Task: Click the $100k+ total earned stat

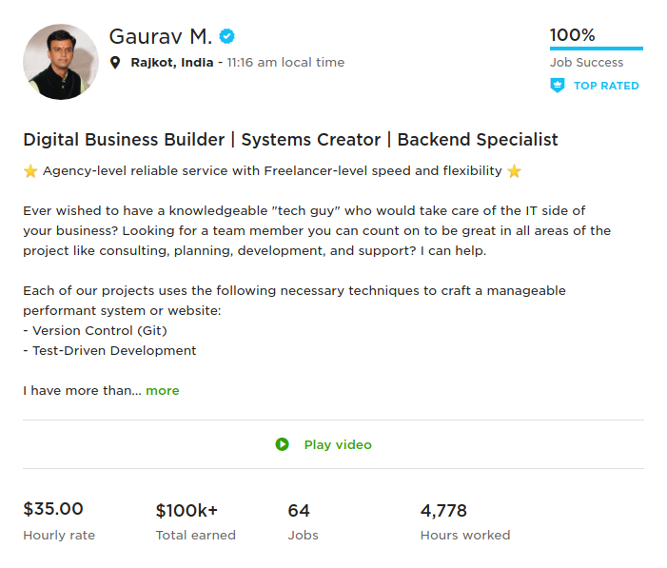Action: click(x=186, y=511)
